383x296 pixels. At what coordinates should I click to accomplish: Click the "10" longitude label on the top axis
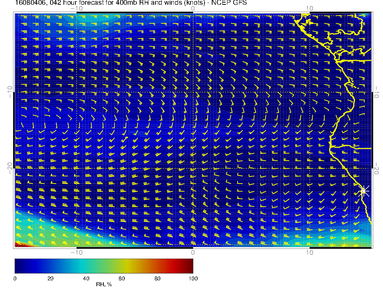[x=309, y=8]
